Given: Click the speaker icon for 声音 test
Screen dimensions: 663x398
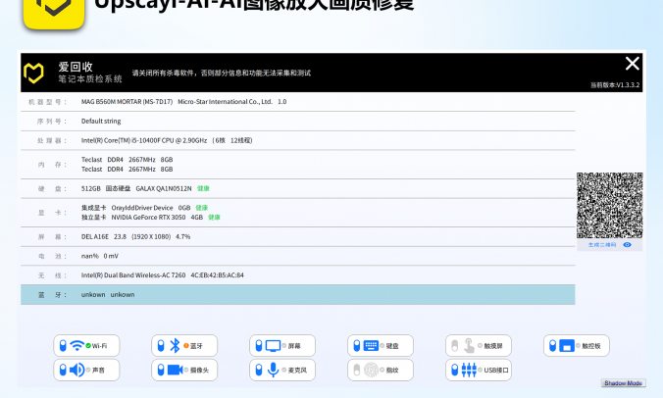Looking at the screenshot, I should tap(76, 370).
